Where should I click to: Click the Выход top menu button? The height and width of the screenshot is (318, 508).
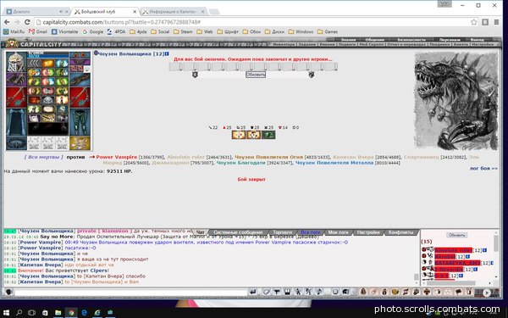[x=477, y=40]
